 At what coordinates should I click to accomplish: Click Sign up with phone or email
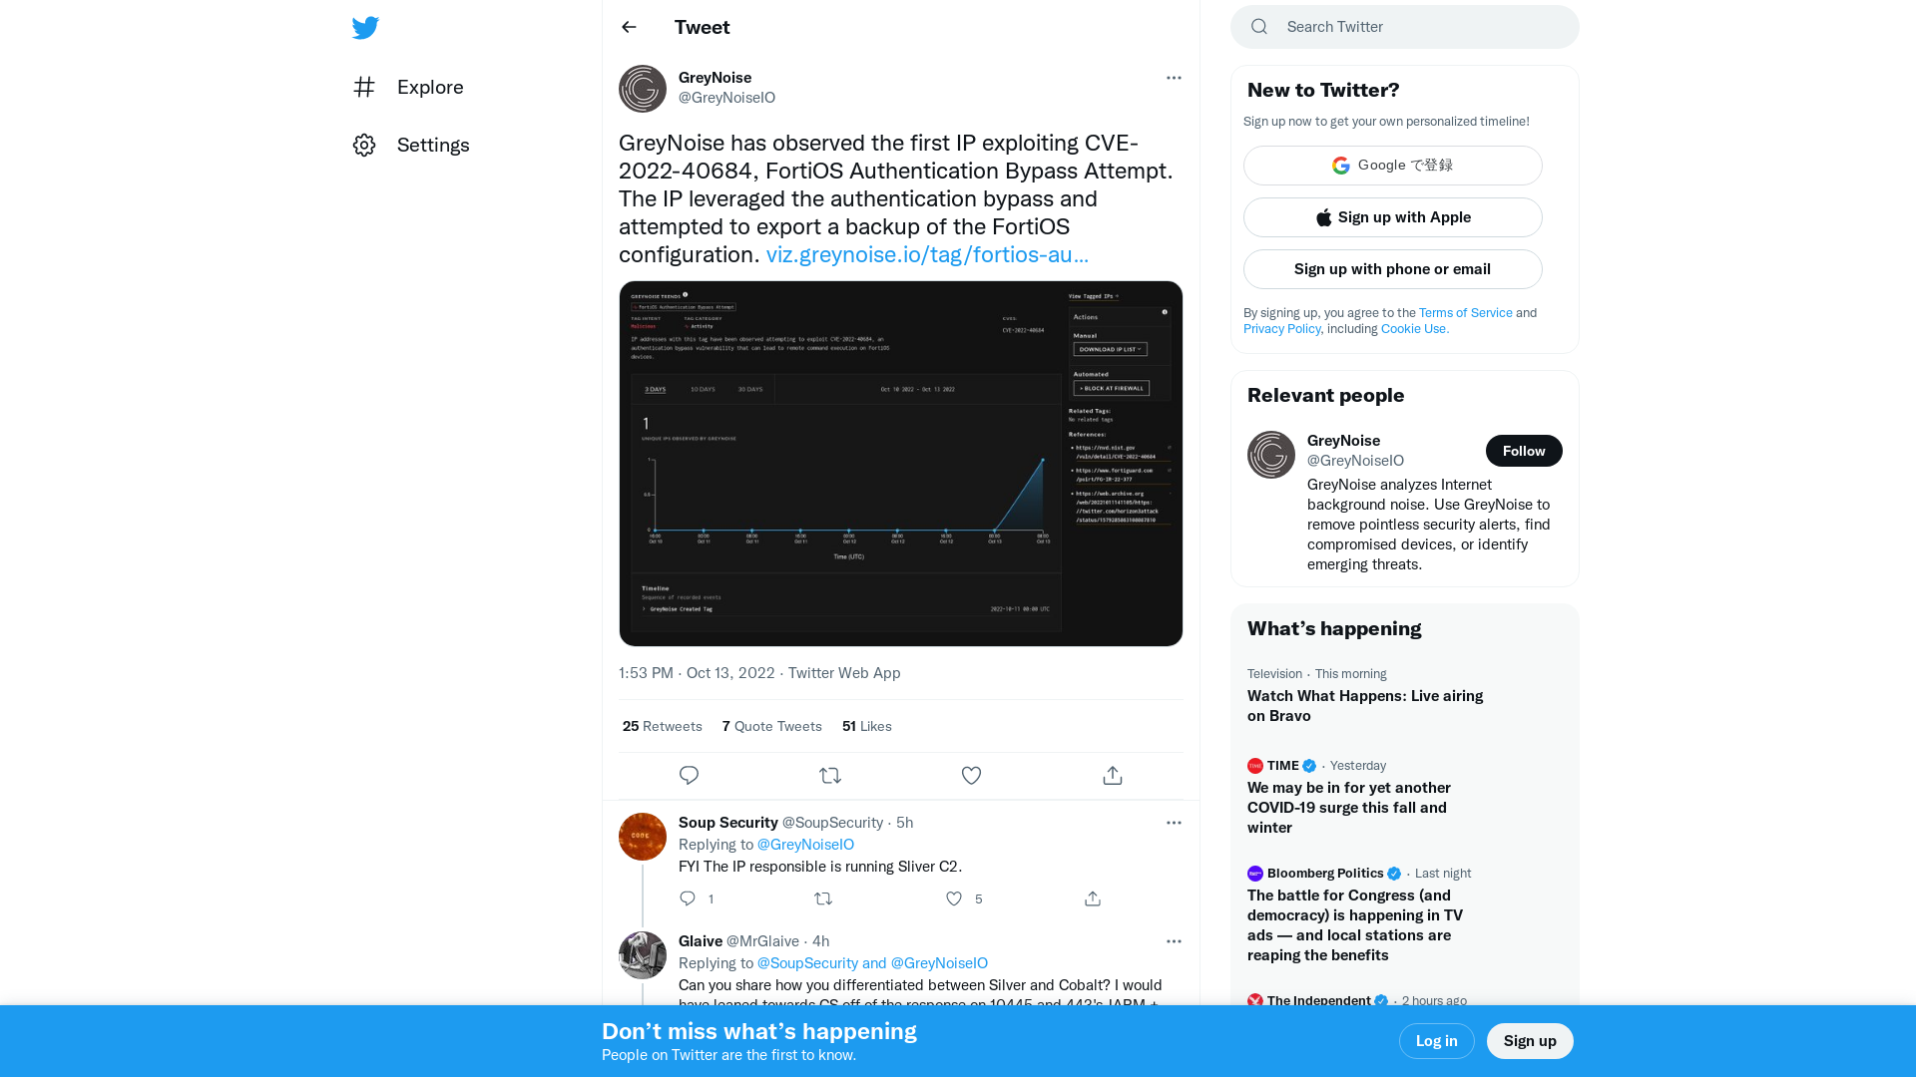(x=1392, y=269)
